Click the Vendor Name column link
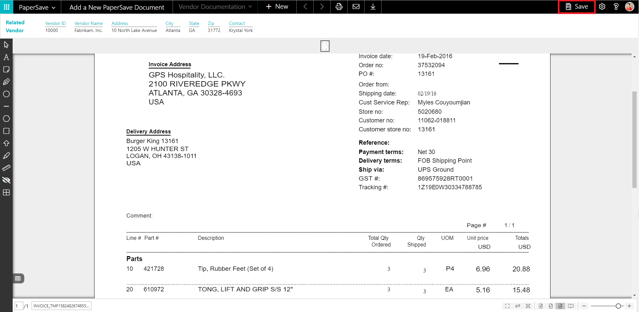 click(x=88, y=23)
